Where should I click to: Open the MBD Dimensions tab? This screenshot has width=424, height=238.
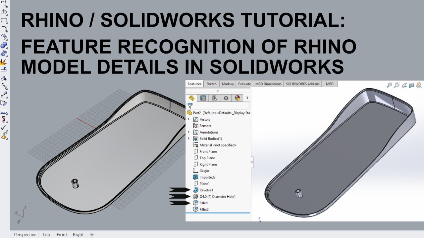268,84
